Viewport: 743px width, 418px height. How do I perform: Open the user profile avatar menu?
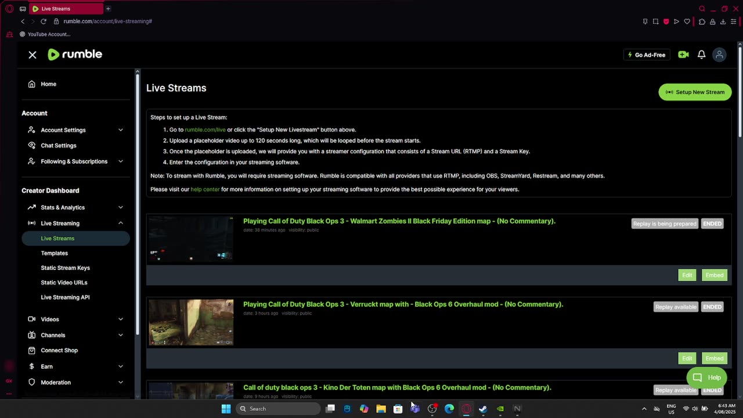(x=719, y=55)
